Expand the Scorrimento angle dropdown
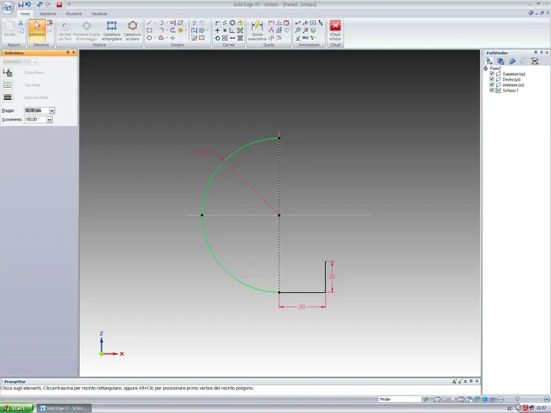Screen dimensions: 551x413 pyautogui.click(x=49, y=119)
